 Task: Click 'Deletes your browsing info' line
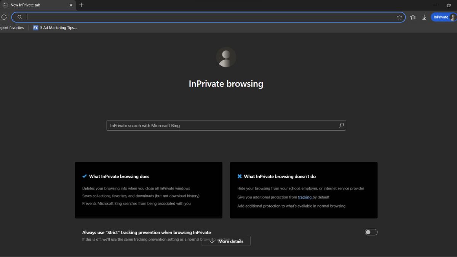(x=136, y=188)
